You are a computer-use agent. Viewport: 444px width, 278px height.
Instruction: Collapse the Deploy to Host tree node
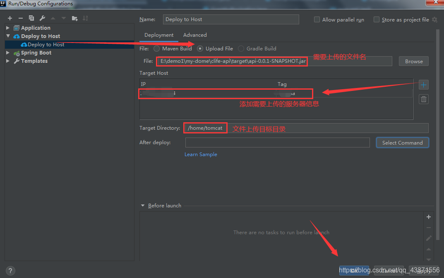click(8, 36)
